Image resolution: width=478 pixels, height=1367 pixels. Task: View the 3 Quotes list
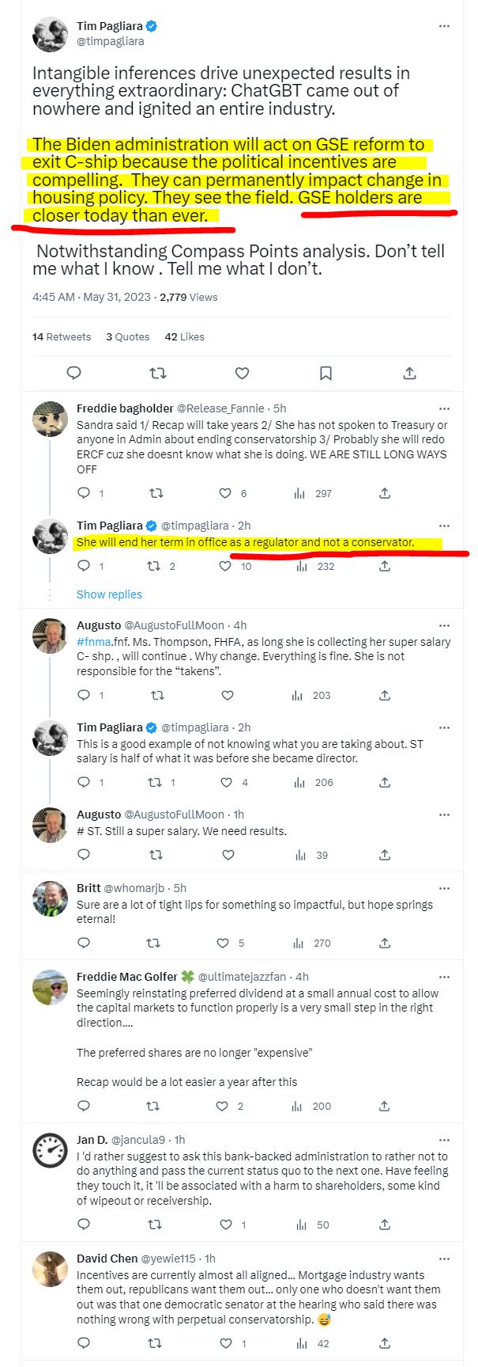point(127,336)
